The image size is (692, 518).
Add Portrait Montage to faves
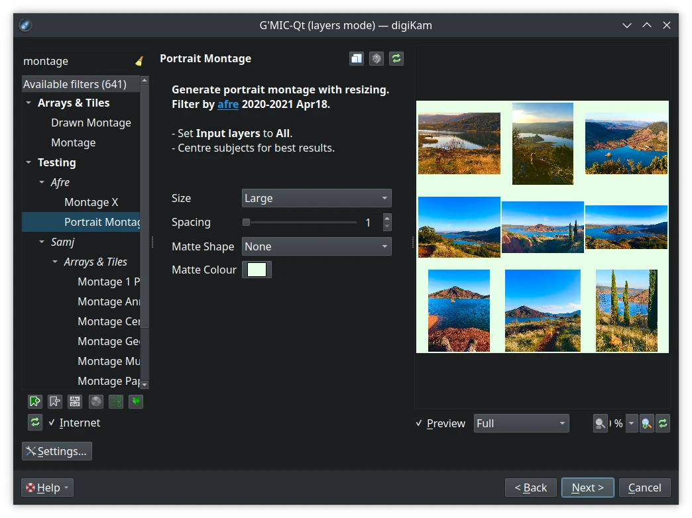[x=35, y=401]
